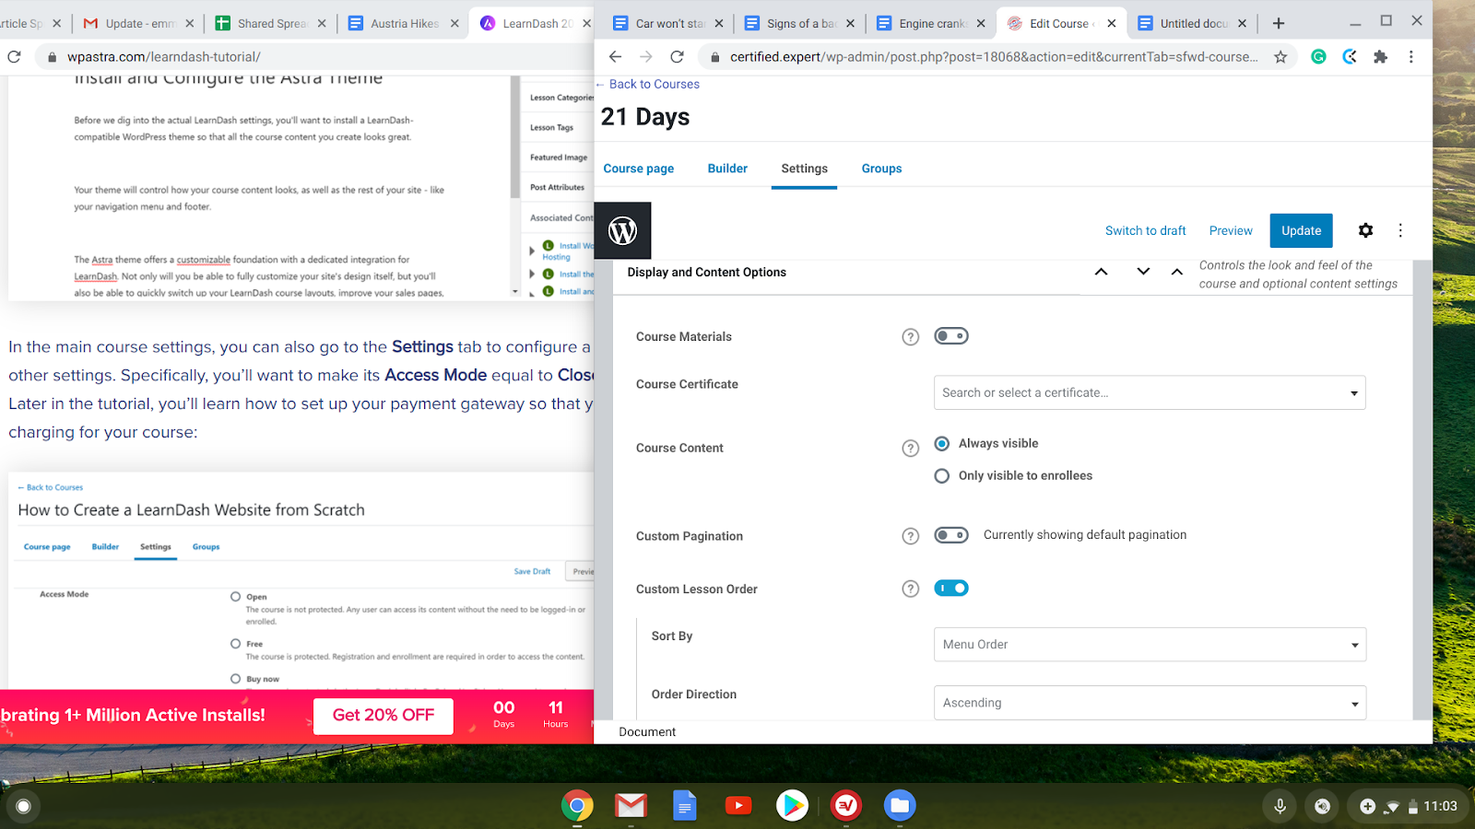Screen dimensions: 1475x829
Task: Select Only visible to enrollees radio option
Action: pyautogui.click(x=941, y=476)
